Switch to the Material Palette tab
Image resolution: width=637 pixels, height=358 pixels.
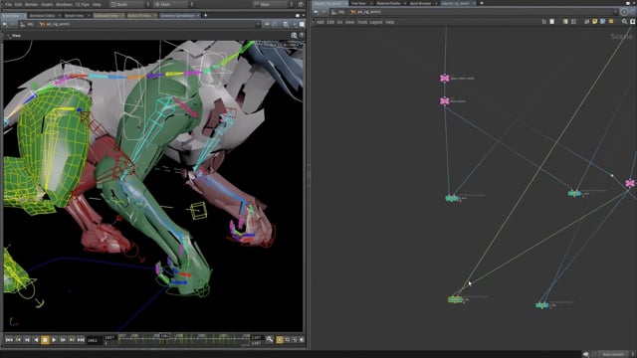[x=388, y=3]
